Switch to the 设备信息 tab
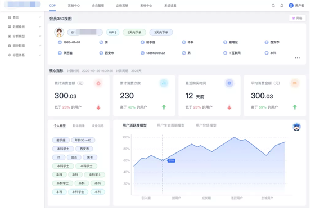The height and width of the screenshot is (211, 311). tap(98, 126)
